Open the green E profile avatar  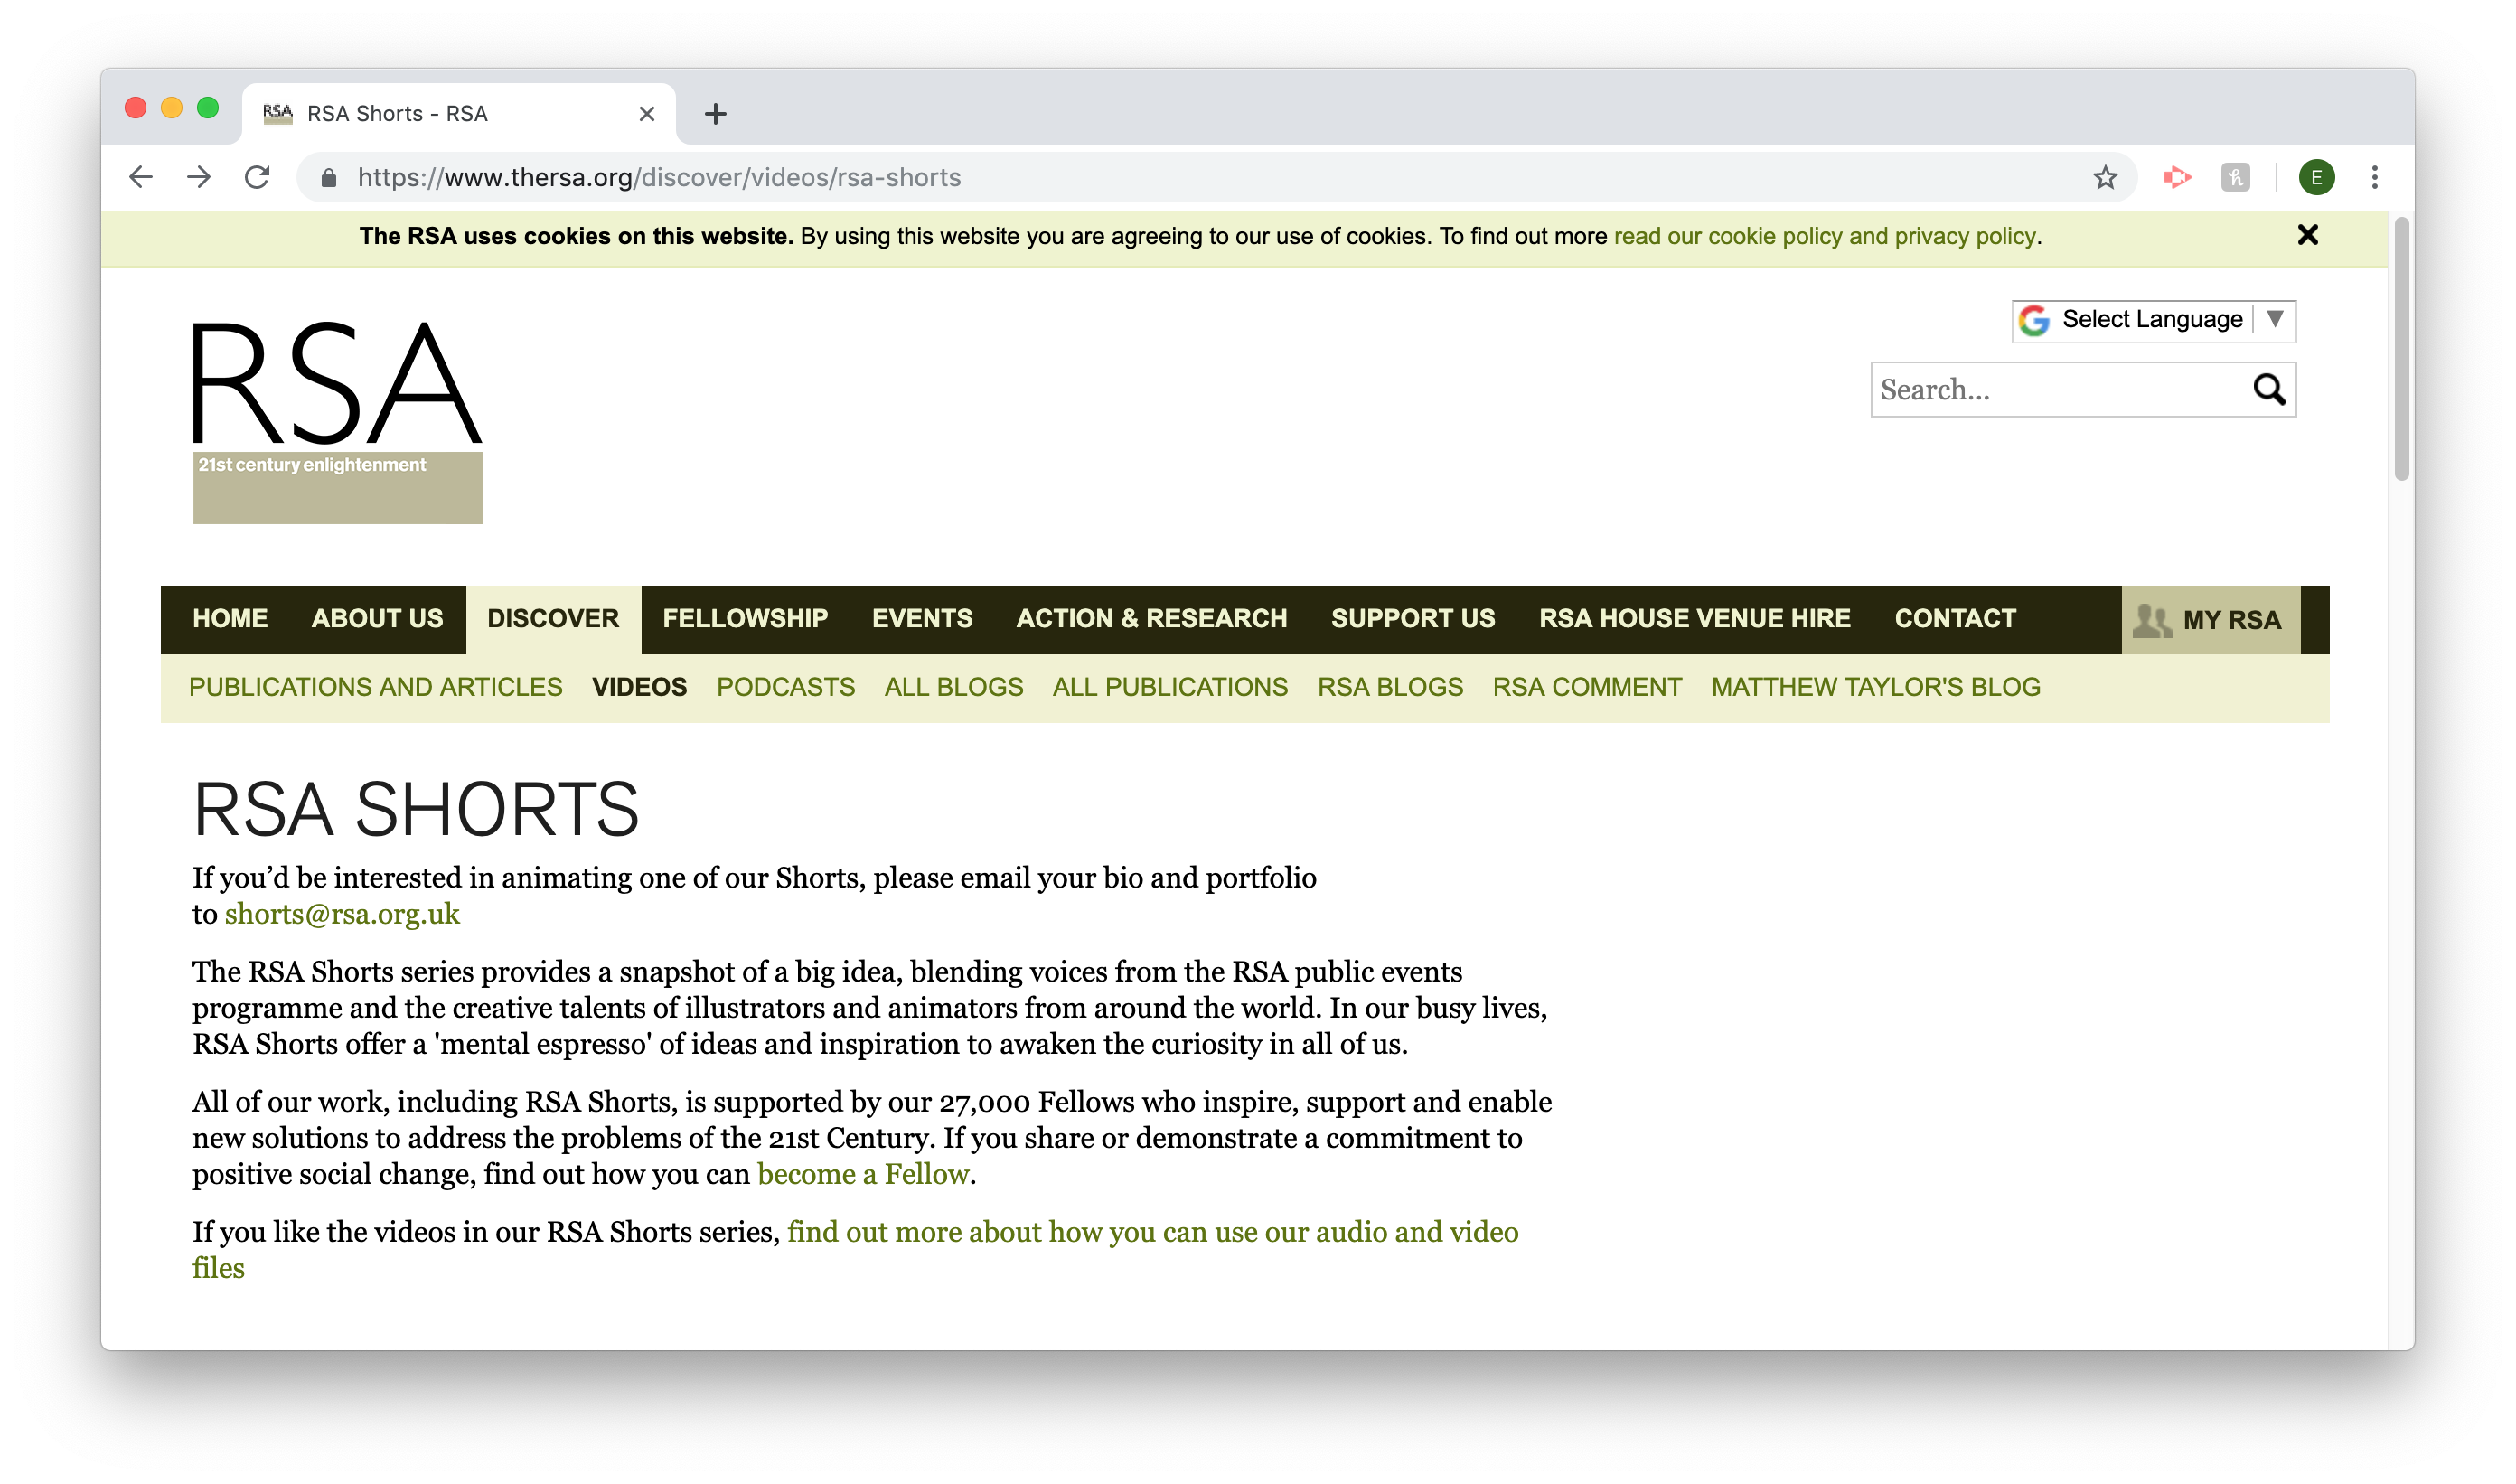click(x=2316, y=177)
